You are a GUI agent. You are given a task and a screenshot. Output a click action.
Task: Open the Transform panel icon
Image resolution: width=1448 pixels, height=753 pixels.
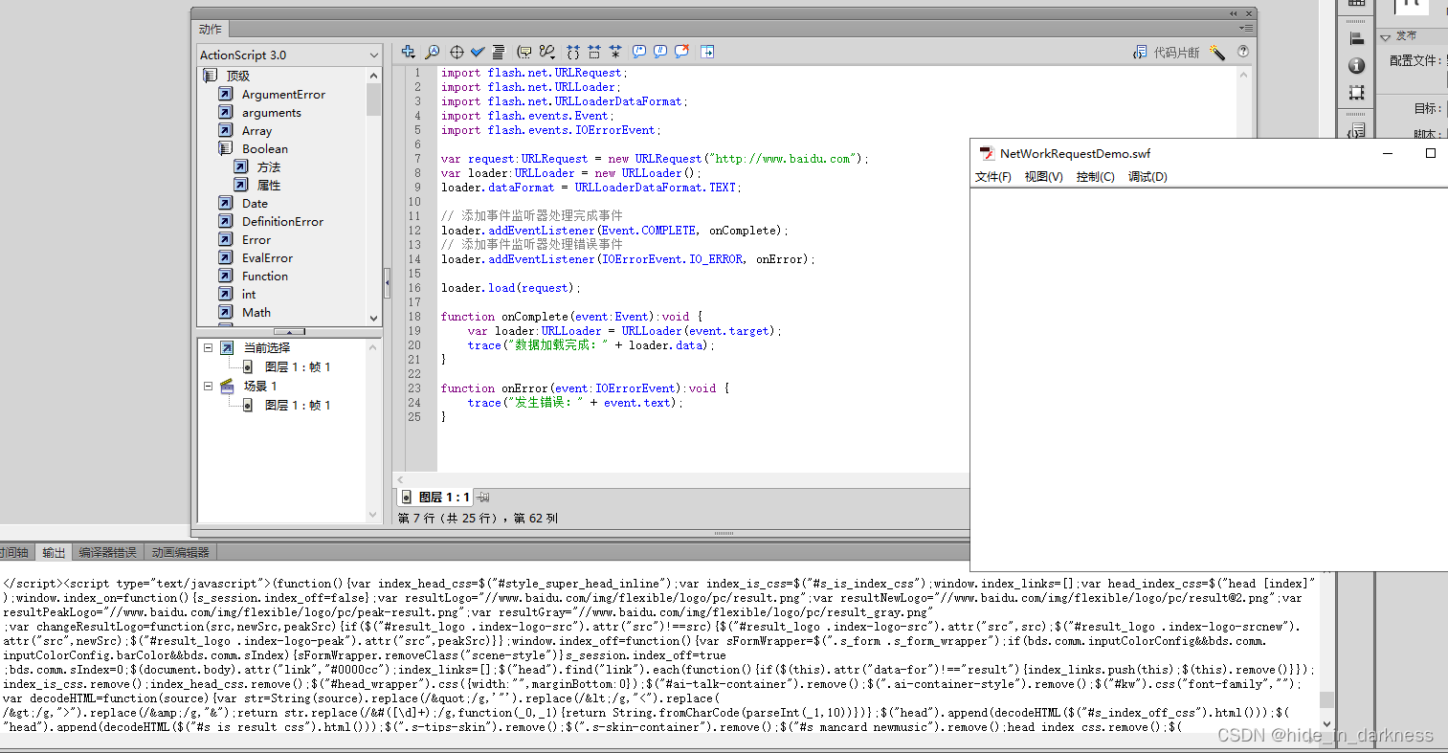1356,93
